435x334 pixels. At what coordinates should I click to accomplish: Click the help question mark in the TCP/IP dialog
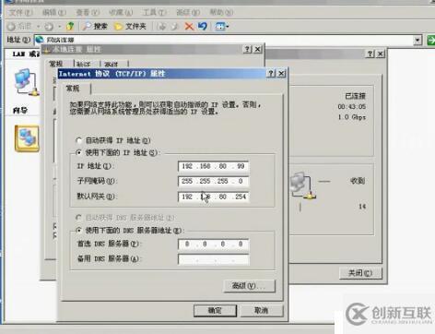click(271, 73)
